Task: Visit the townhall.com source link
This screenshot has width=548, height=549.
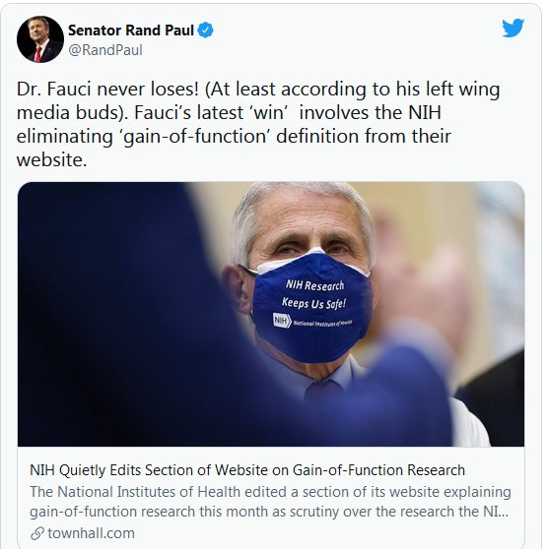Action: 91,533
